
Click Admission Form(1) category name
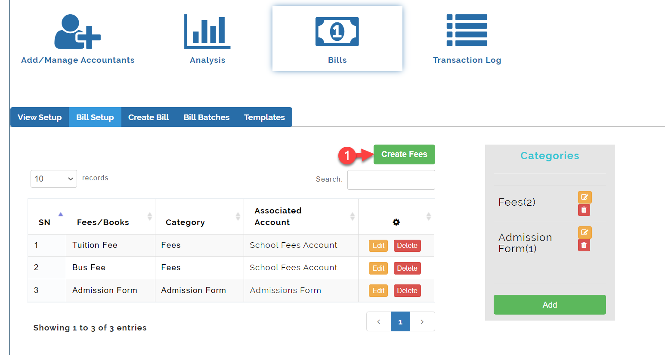tap(525, 243)
